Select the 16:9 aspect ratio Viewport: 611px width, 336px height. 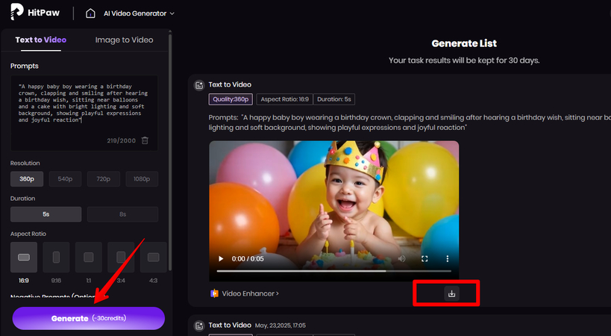(24, 258)
